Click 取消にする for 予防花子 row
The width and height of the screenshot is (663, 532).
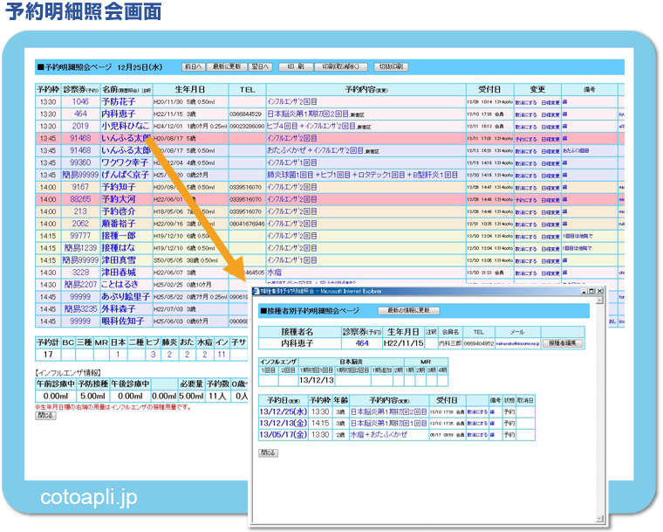pyautogui.click(x=526, y=102)
